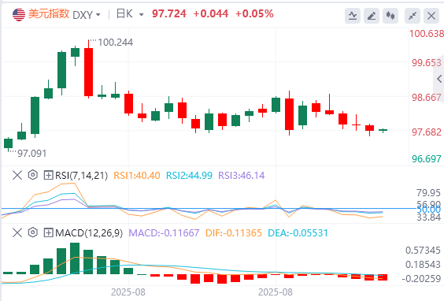The width and height of the screenshot is (444, 301).
Task: Open the 日K period dropdown
Action: 130,14
